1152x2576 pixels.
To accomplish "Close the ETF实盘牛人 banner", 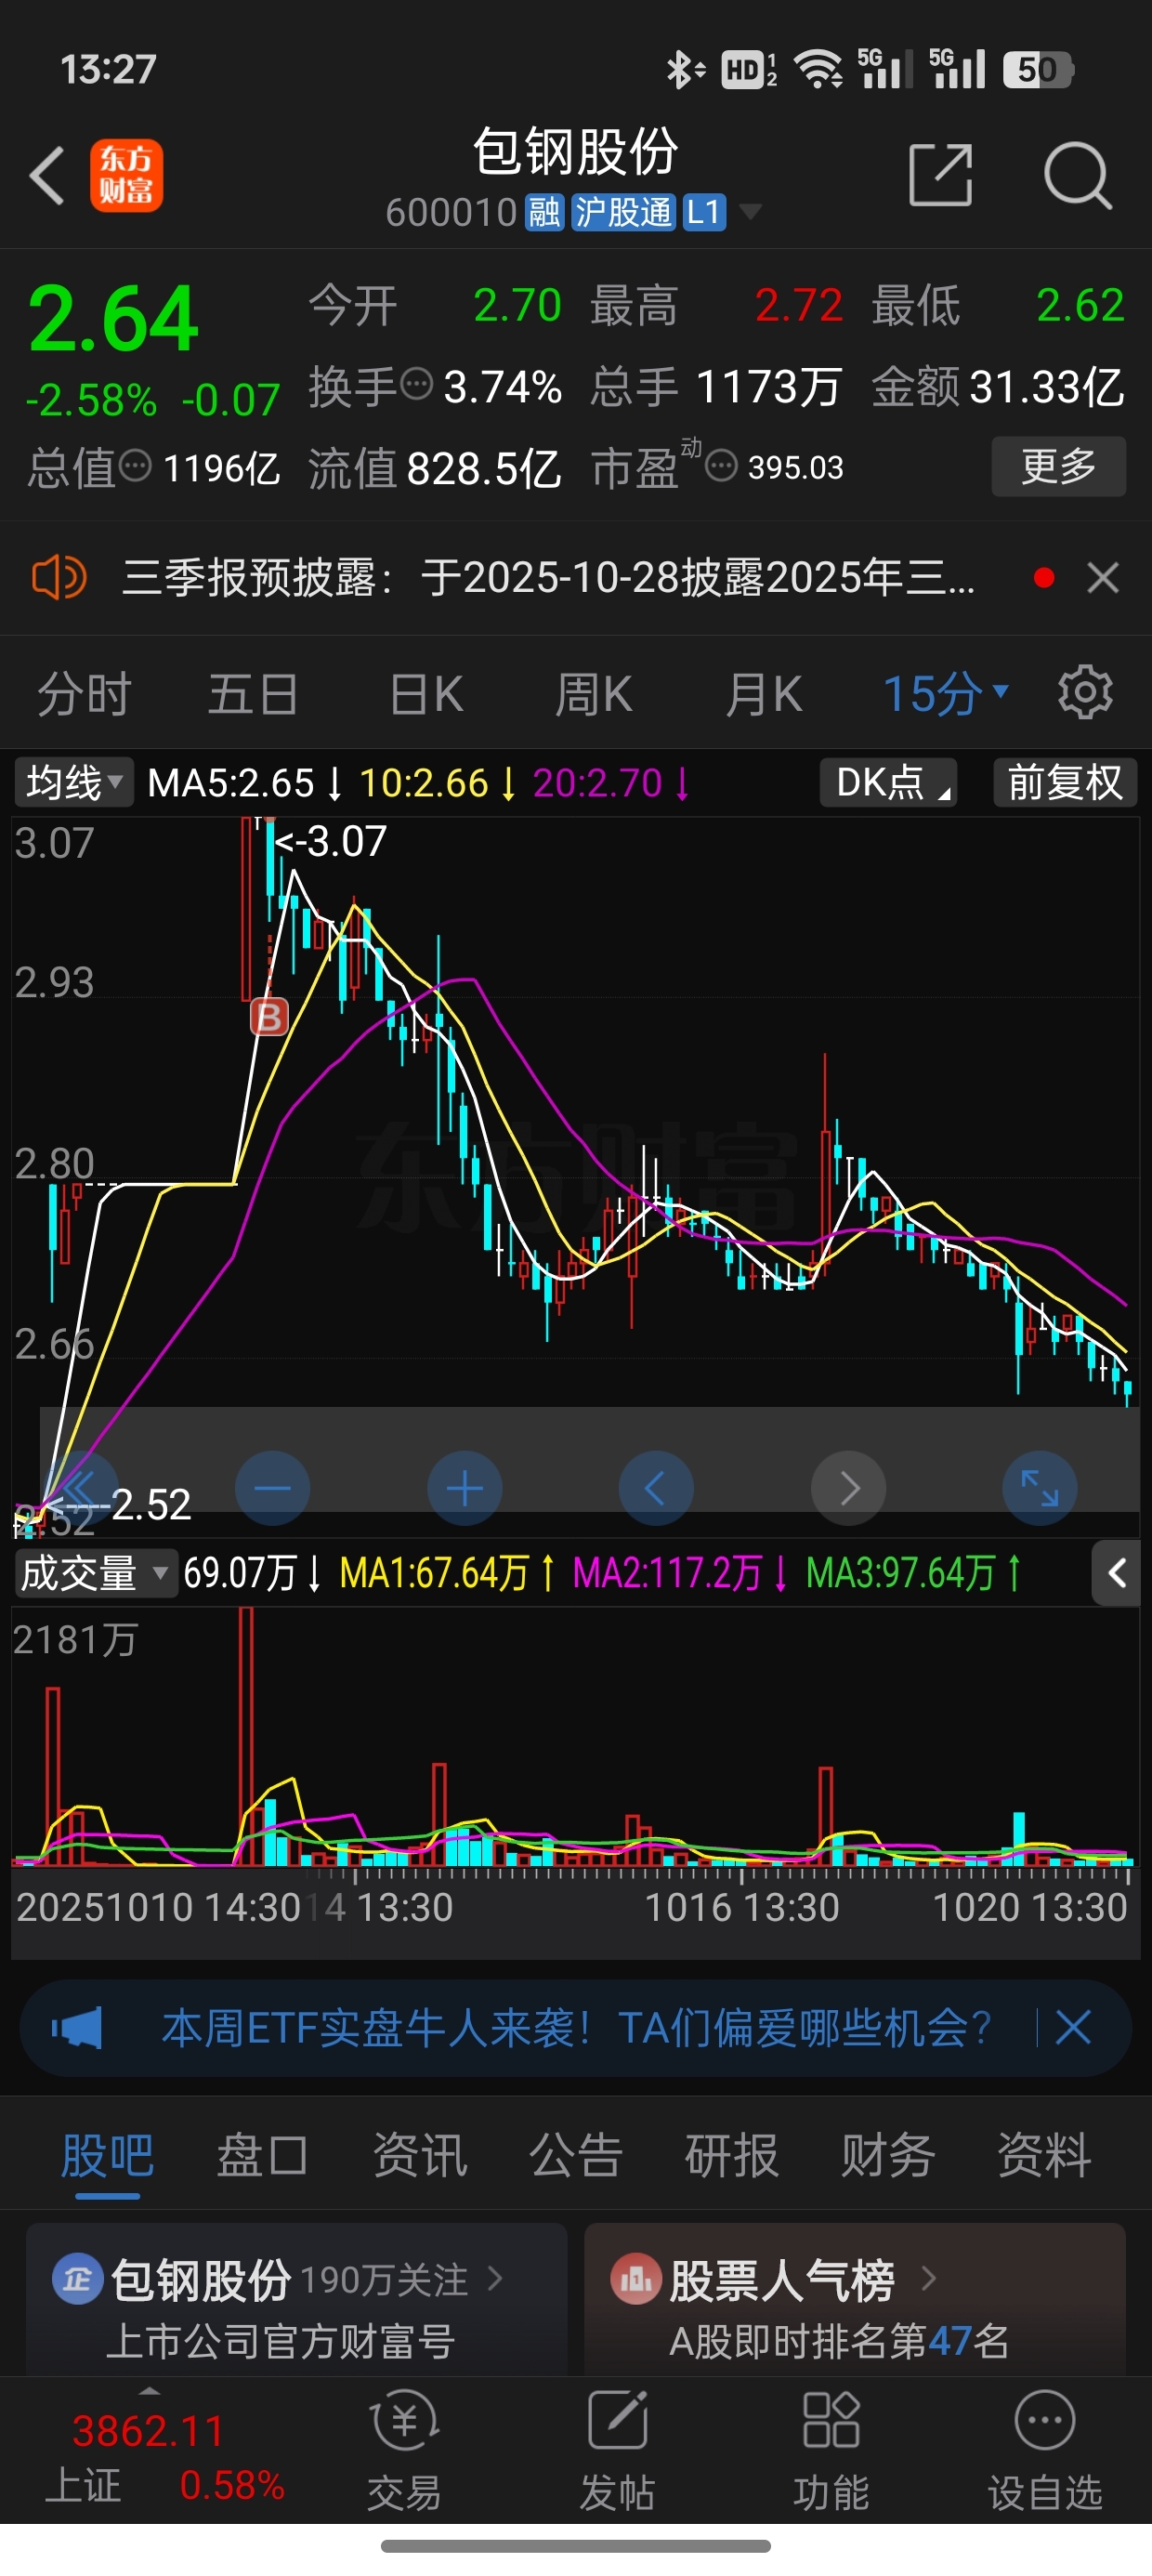I will (x=1073, y=2028).
